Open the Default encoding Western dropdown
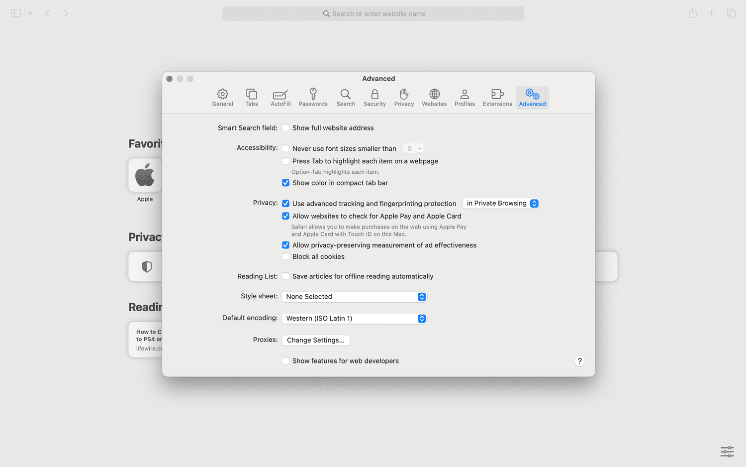The height and width of the screenshot is (467, 746). (x=354, y=319)
